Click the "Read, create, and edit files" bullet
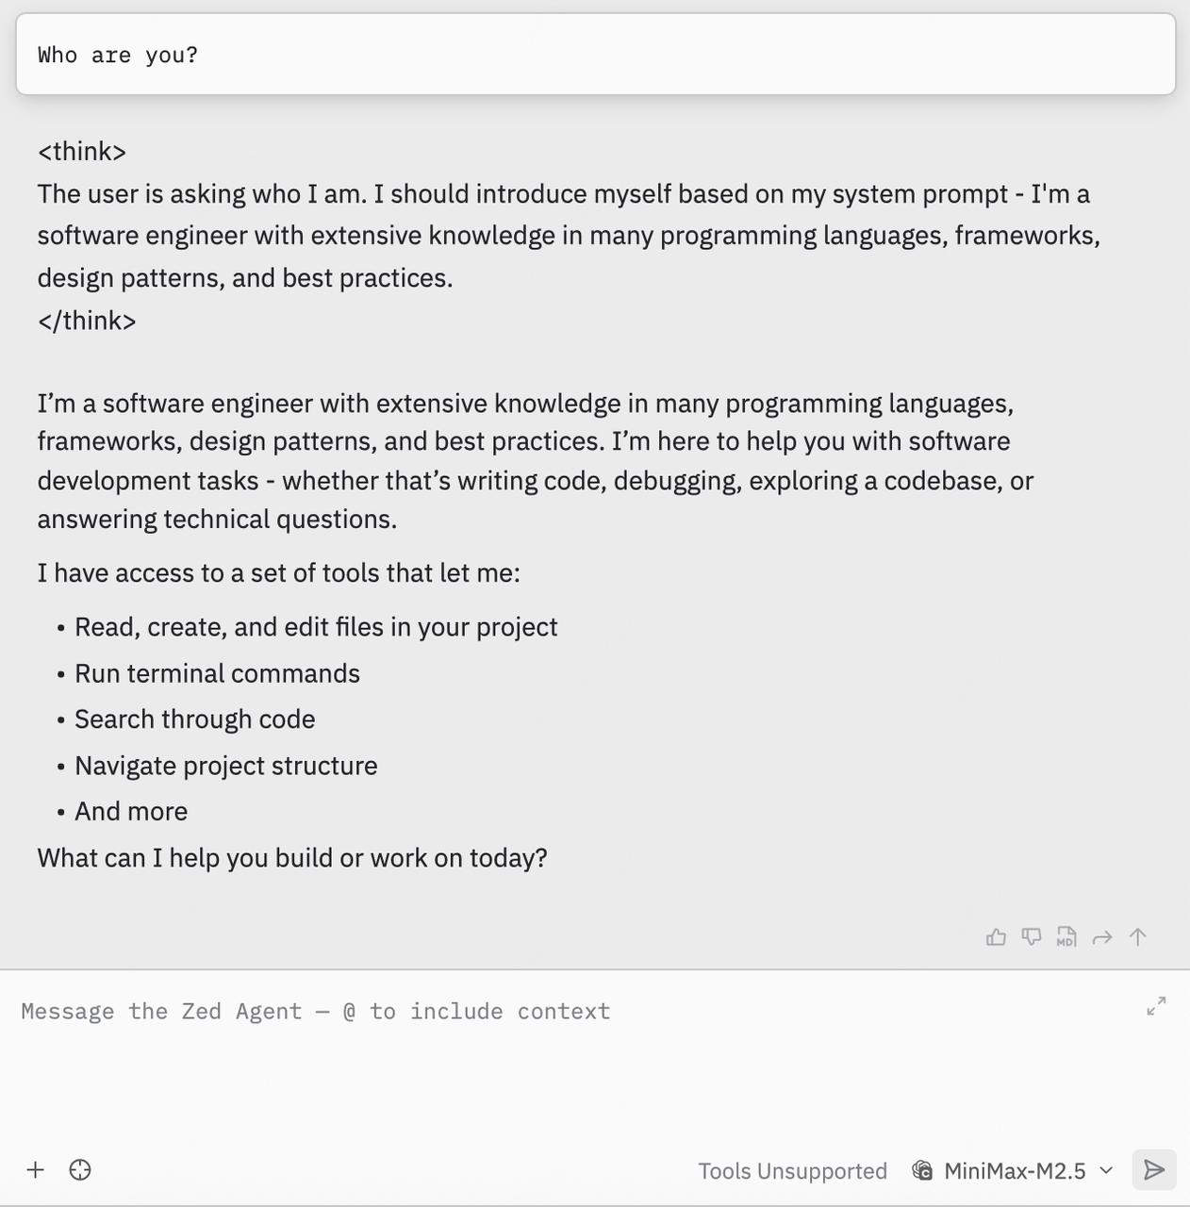This screenshot has width=1190, height=1207. (x=316, y=627)
